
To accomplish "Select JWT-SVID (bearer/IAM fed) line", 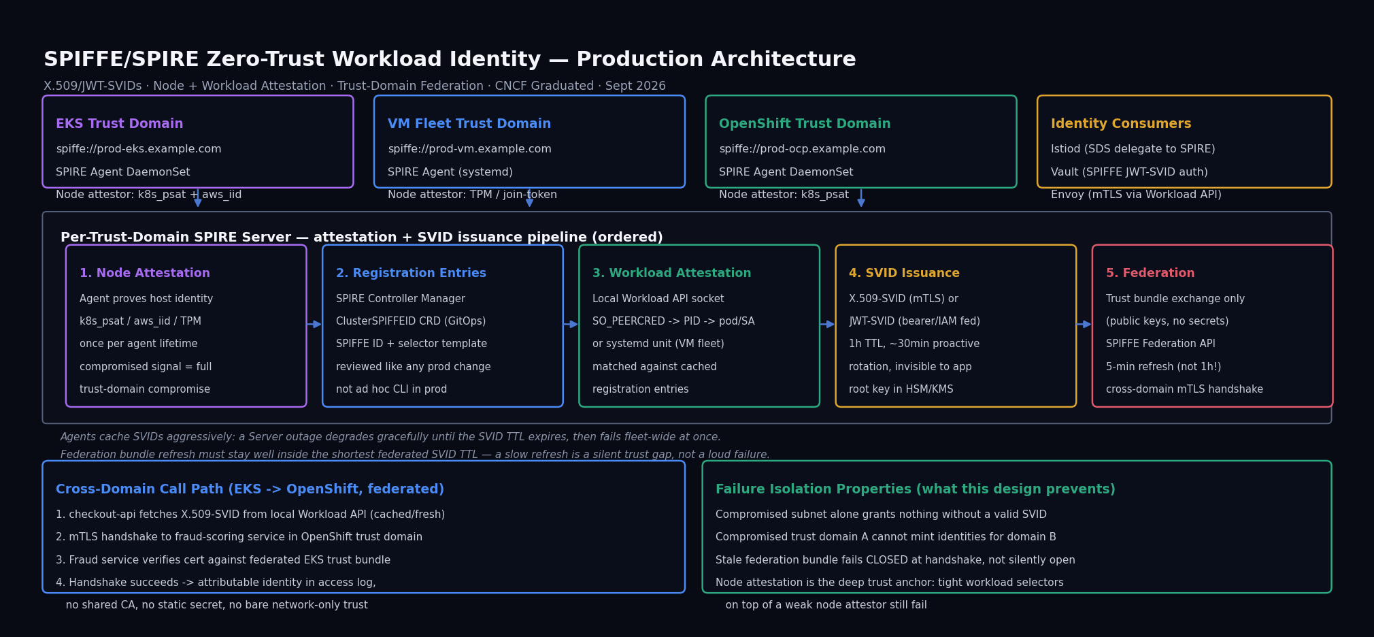I will 914,321.
